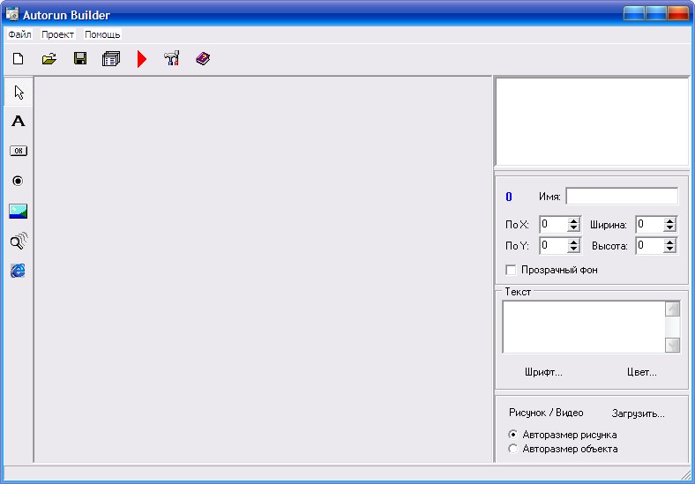Click the Autorun Builder title bar icon

point(12,14)
